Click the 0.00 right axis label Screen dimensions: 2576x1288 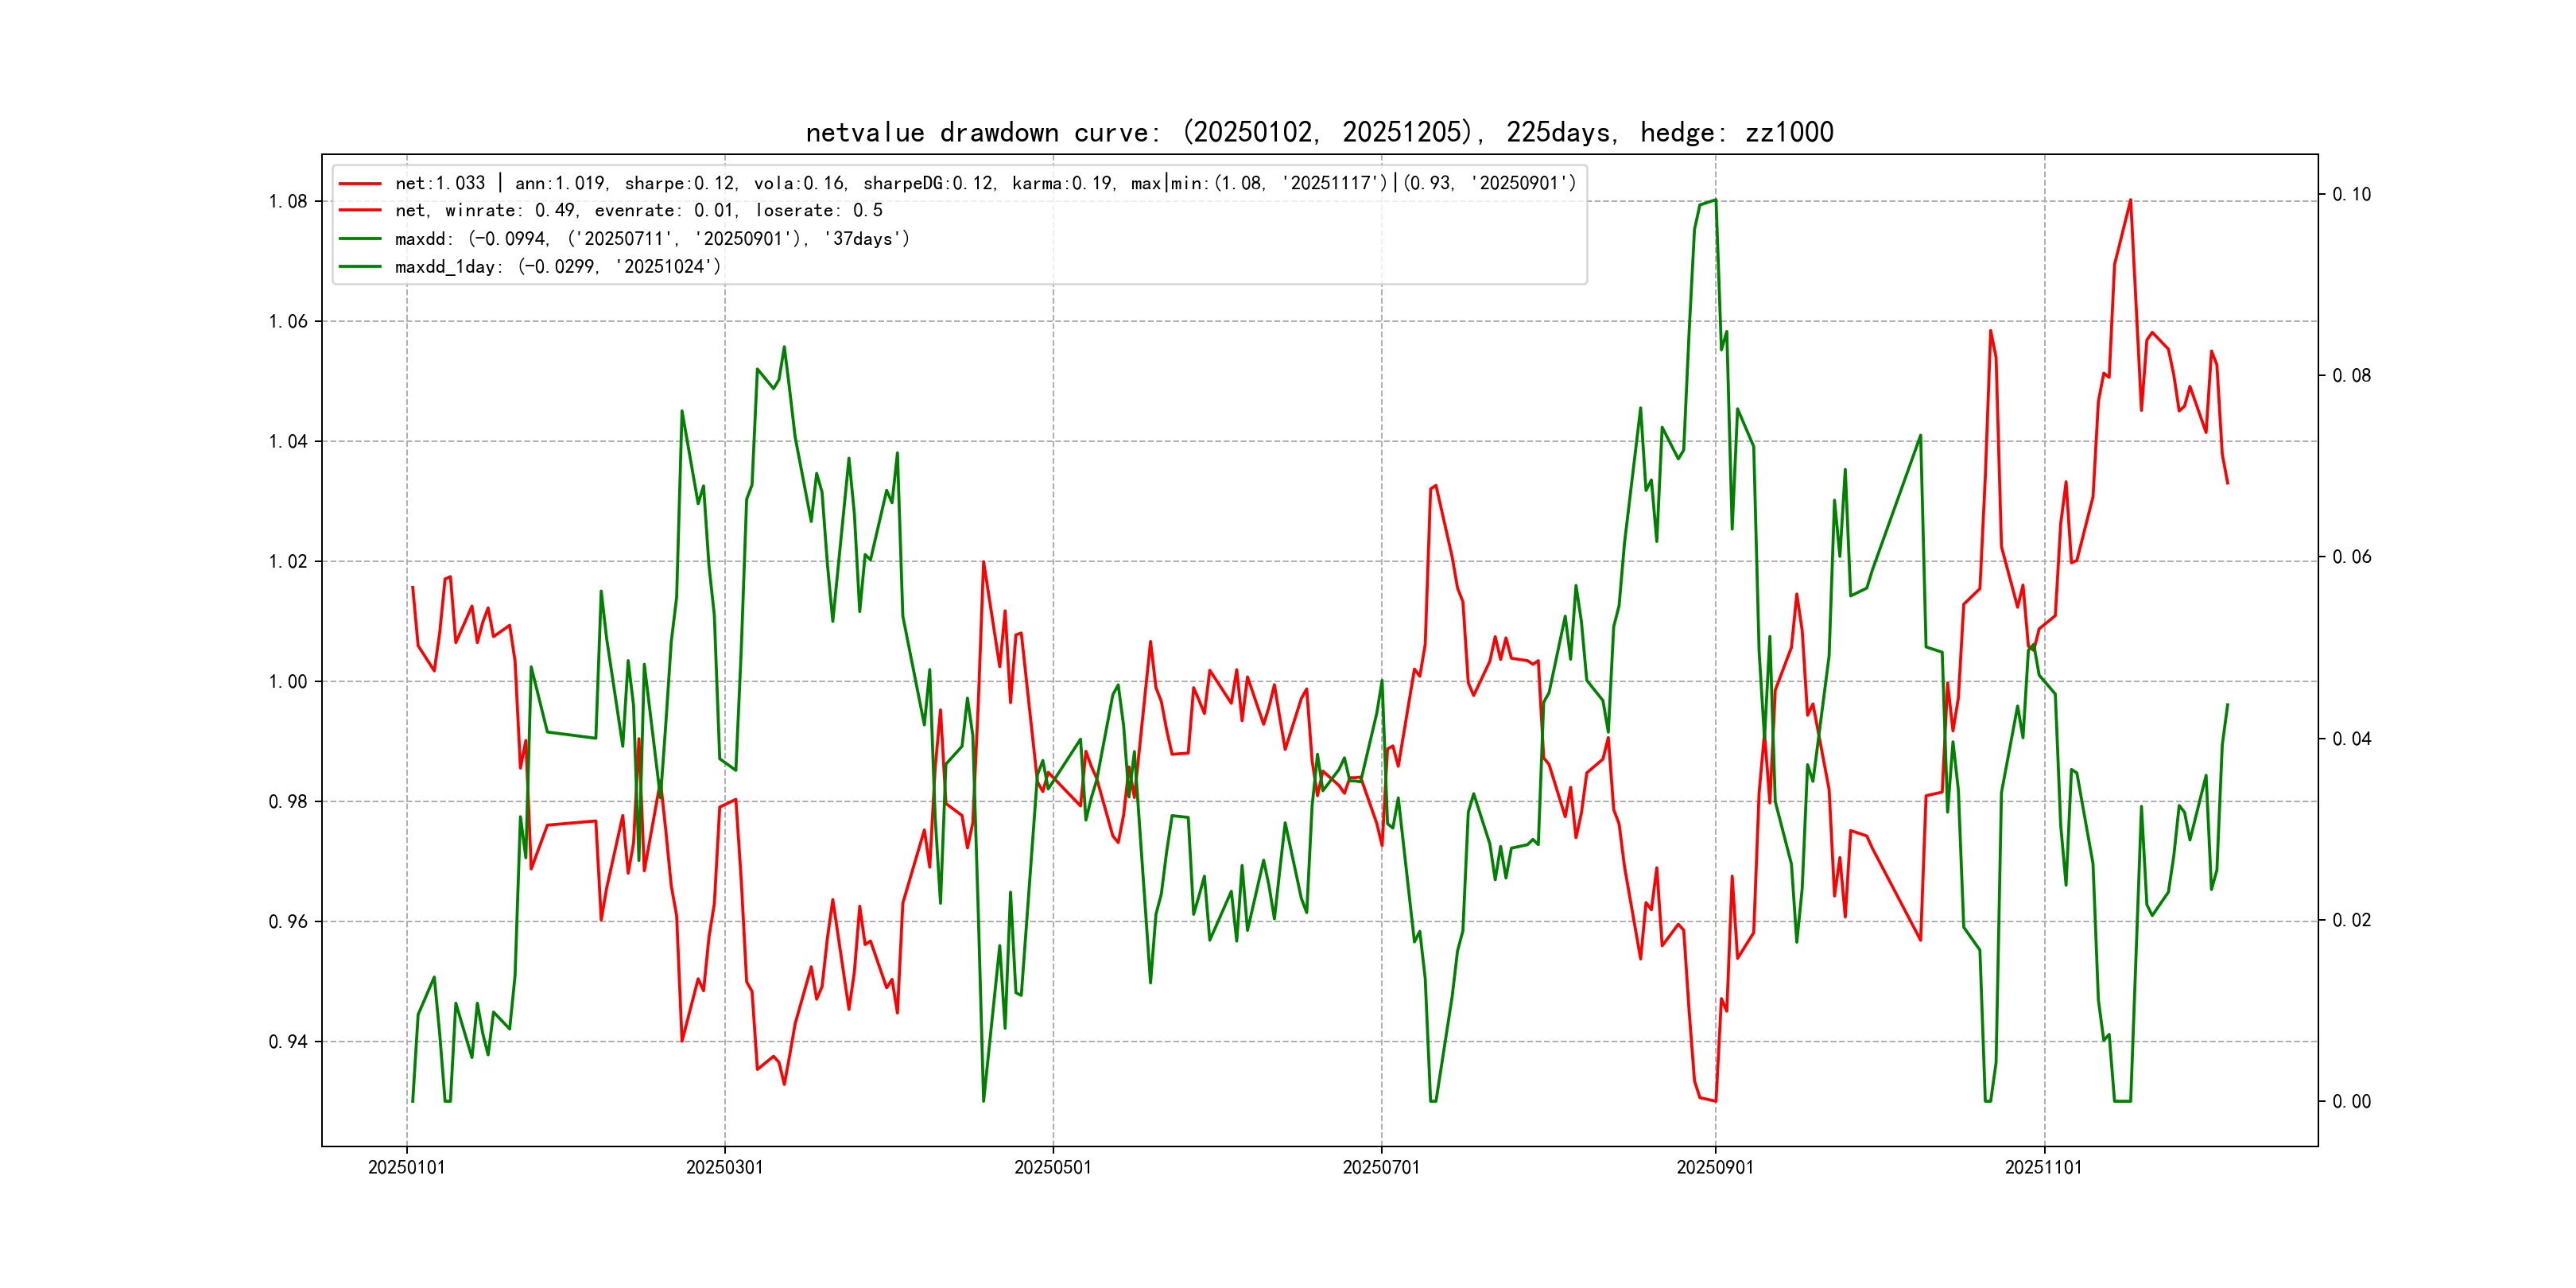(x=2351, y=1102)
